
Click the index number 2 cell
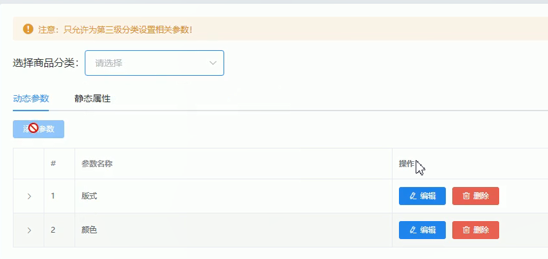59,230
